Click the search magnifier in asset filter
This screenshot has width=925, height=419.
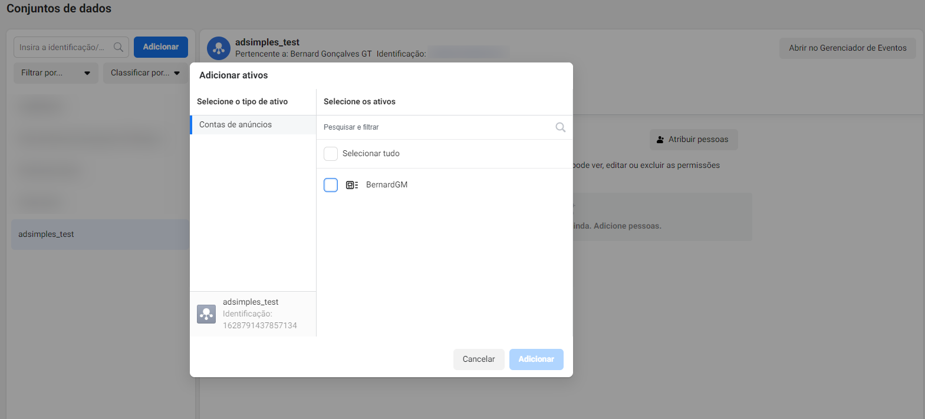[561, 127]
